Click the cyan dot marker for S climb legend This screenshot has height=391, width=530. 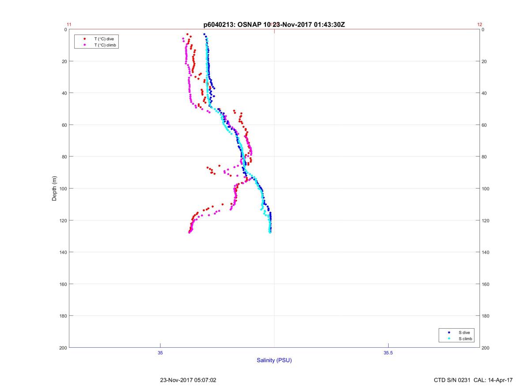[449, 338]
